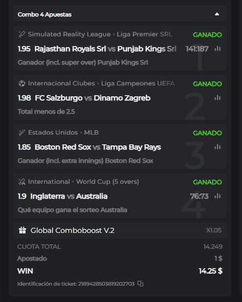
Task: Click the Combo 4 Apuestas header title
Action: (x=44, y=14)
